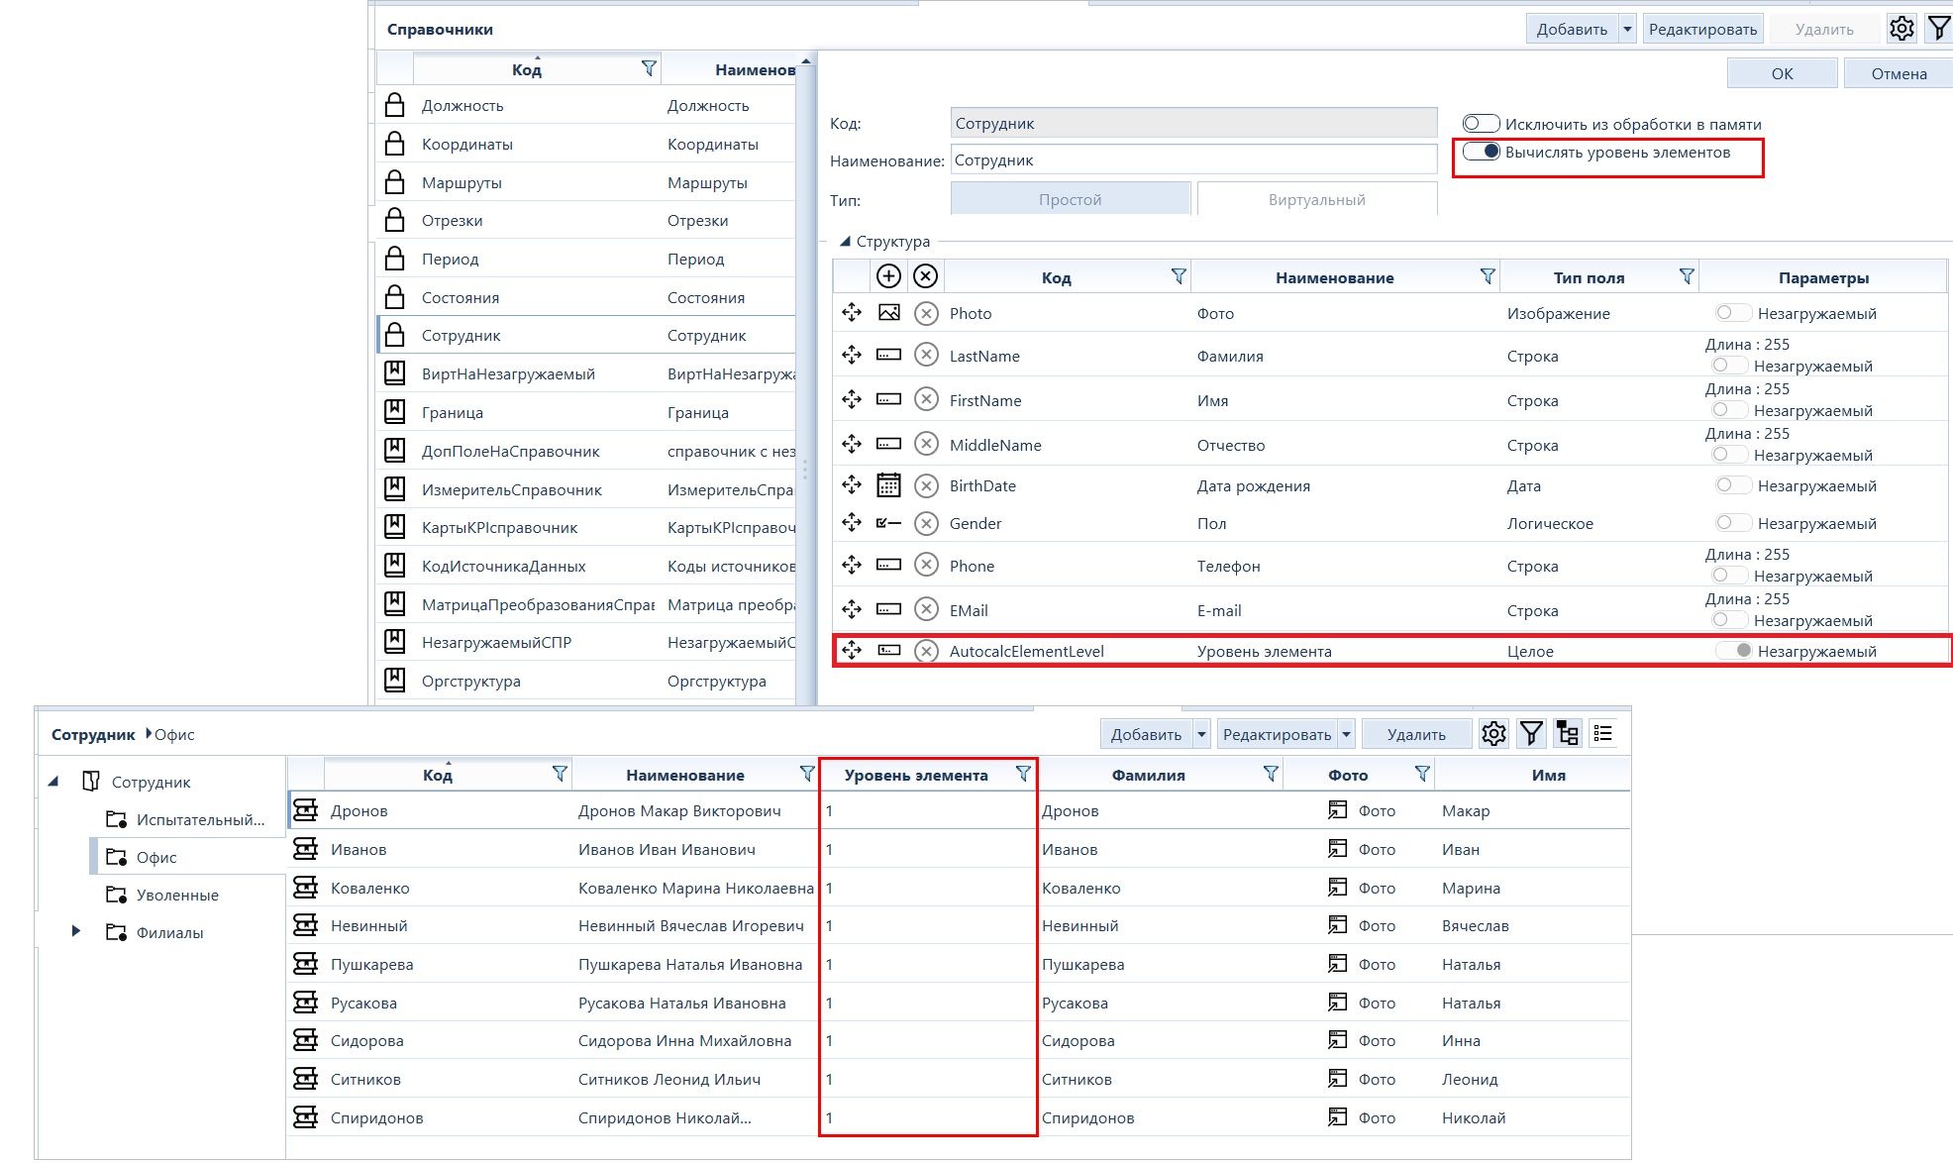Switch to list view icon
This screenshot has height=1163, width=1953.
point(1603,734)
